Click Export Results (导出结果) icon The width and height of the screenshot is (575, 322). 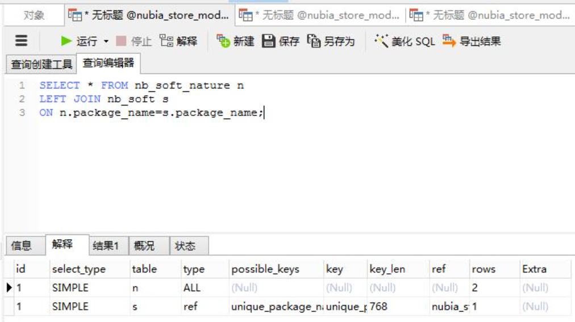[x=449, y=41]
